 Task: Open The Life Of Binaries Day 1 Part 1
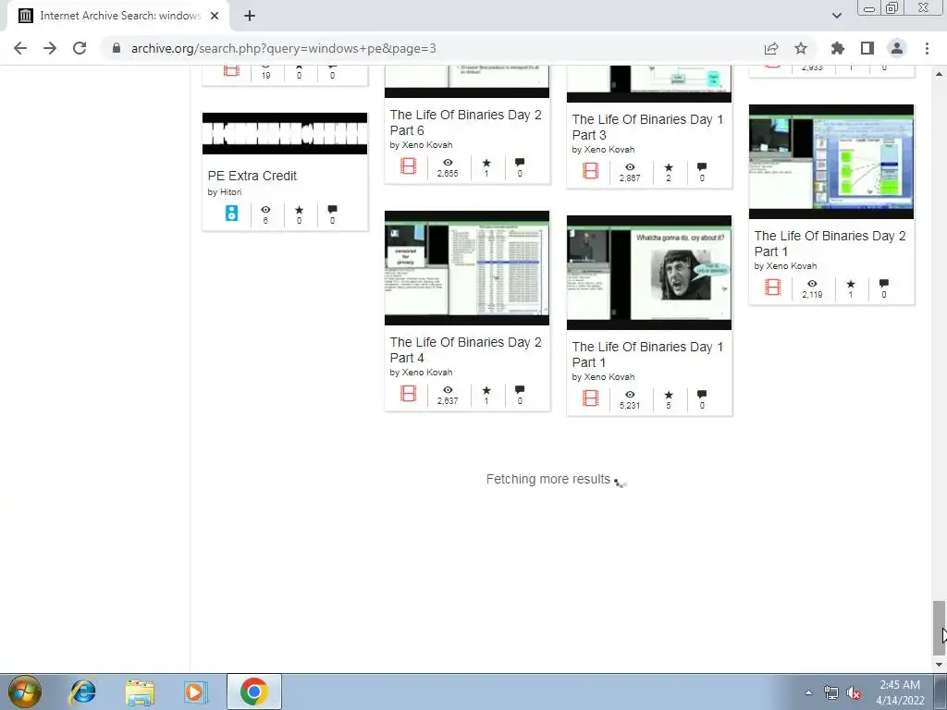(647, 354)
